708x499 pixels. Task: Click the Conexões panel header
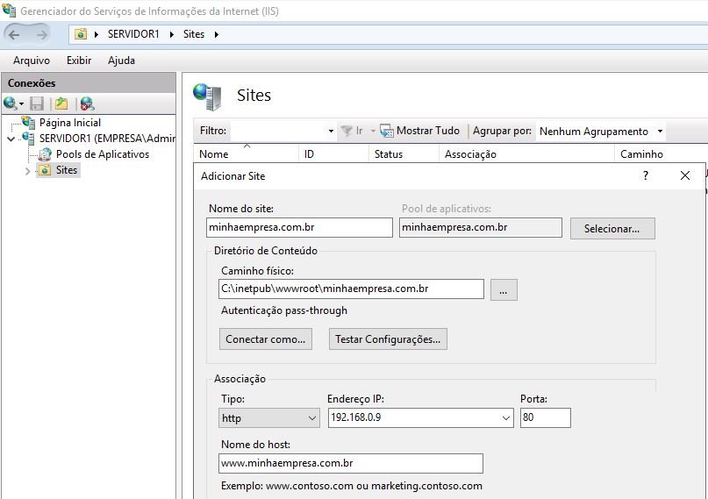point(89,83)
